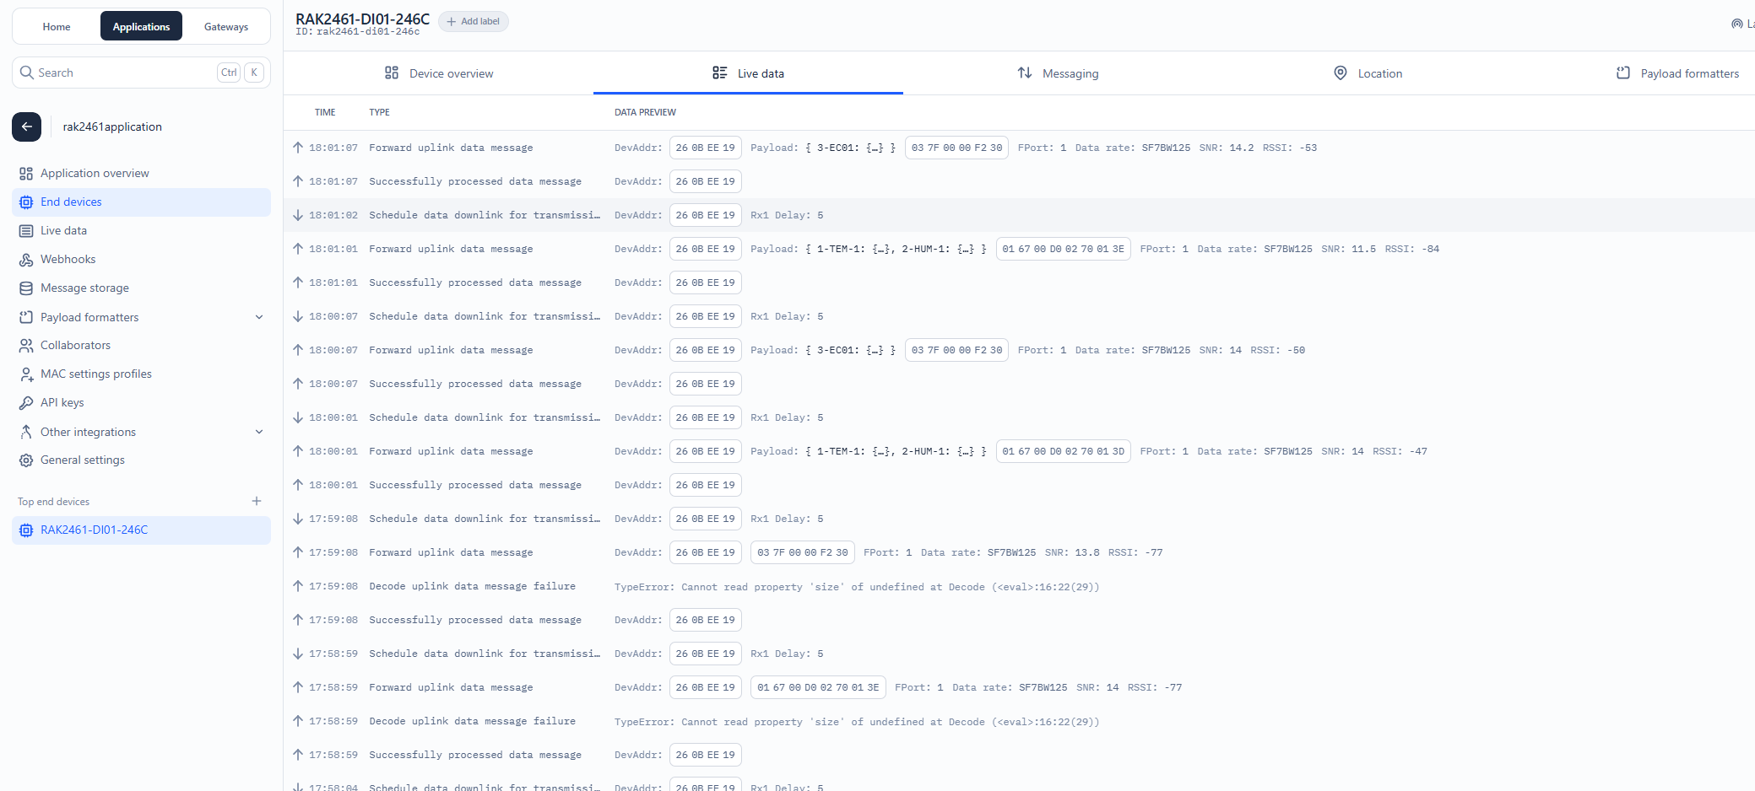Click the Decode uplink failure event at 17:59:08
The height and width of the screenshot is (791, 1755).
472,586
